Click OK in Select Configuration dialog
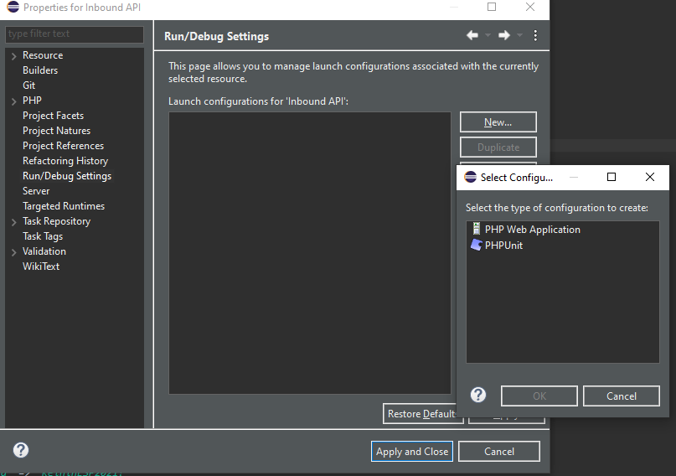Viewport: 676px width, 476px height. 539,396
